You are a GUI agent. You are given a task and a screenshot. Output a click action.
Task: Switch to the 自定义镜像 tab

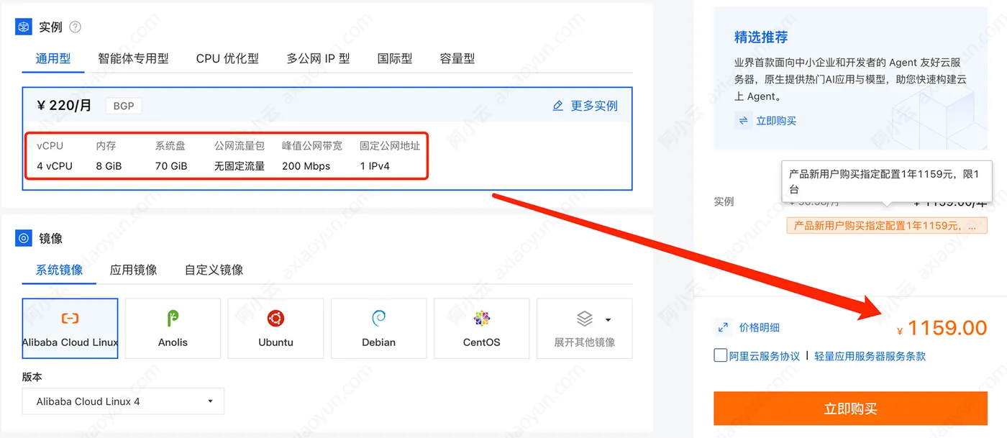pyautogui.click(x=214, y=270)
